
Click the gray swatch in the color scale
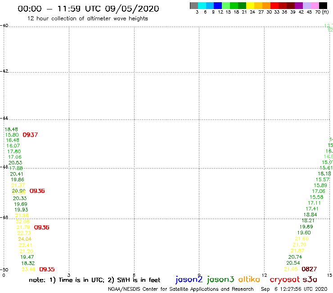tap(194, 5)
